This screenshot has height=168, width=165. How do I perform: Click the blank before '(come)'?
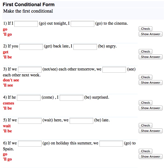click(x=29, y=98)
